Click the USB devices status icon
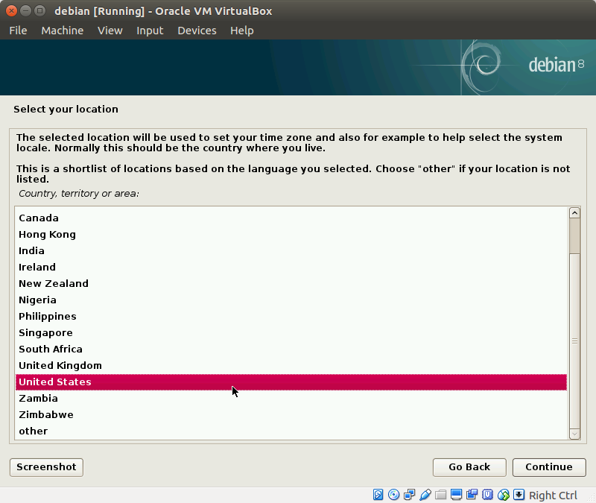Viewport: 596px width, 503px height. tap(425, 495)
